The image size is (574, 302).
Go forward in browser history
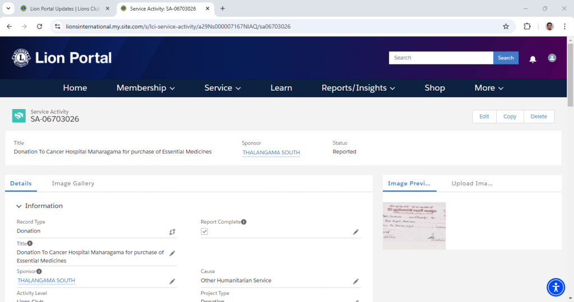pyautogui.click(x=24, y=26)
